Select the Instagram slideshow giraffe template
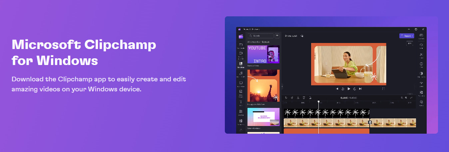This screenshot has width=449, height=152. point(263,86)
